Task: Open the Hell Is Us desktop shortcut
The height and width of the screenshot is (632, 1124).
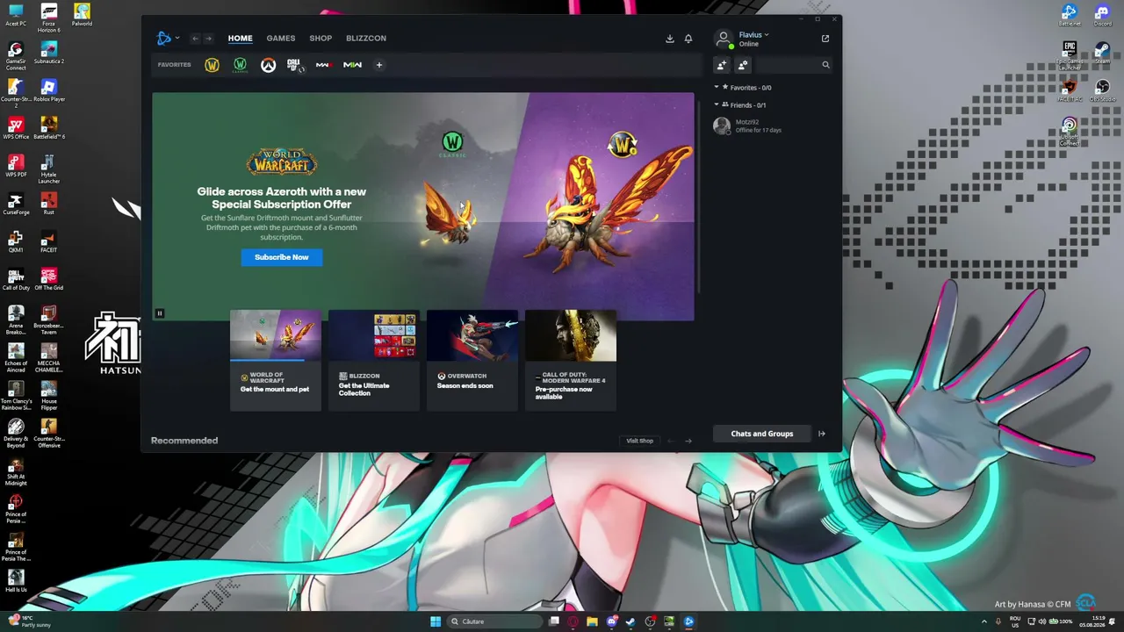Action: coord(16,581)
